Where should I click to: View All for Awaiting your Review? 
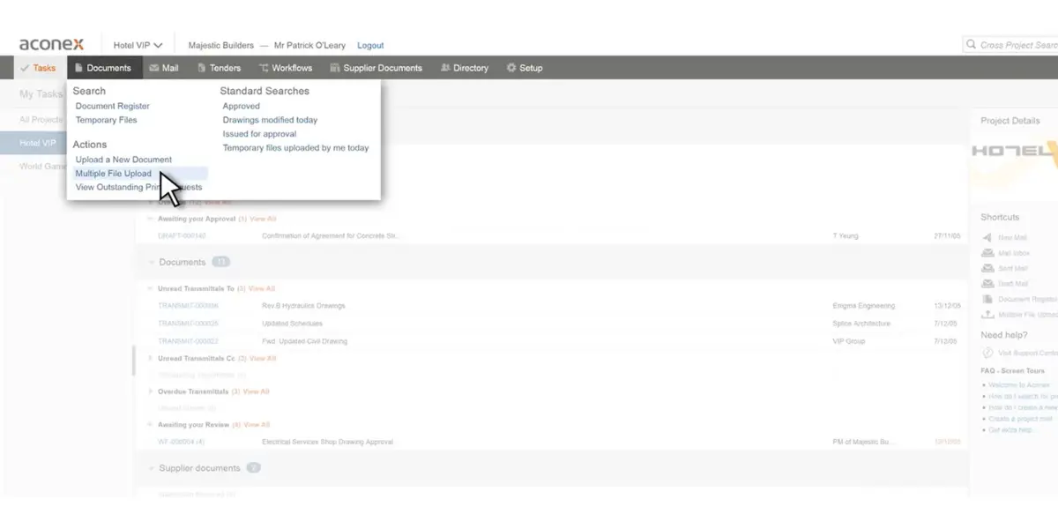[257, 425]
